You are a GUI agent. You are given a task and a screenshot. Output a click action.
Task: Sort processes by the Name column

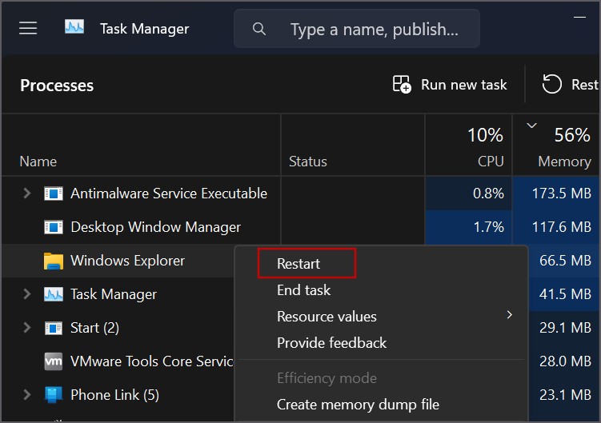142,146
